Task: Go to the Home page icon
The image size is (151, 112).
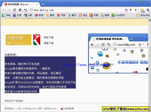Action: click(20, 10)
